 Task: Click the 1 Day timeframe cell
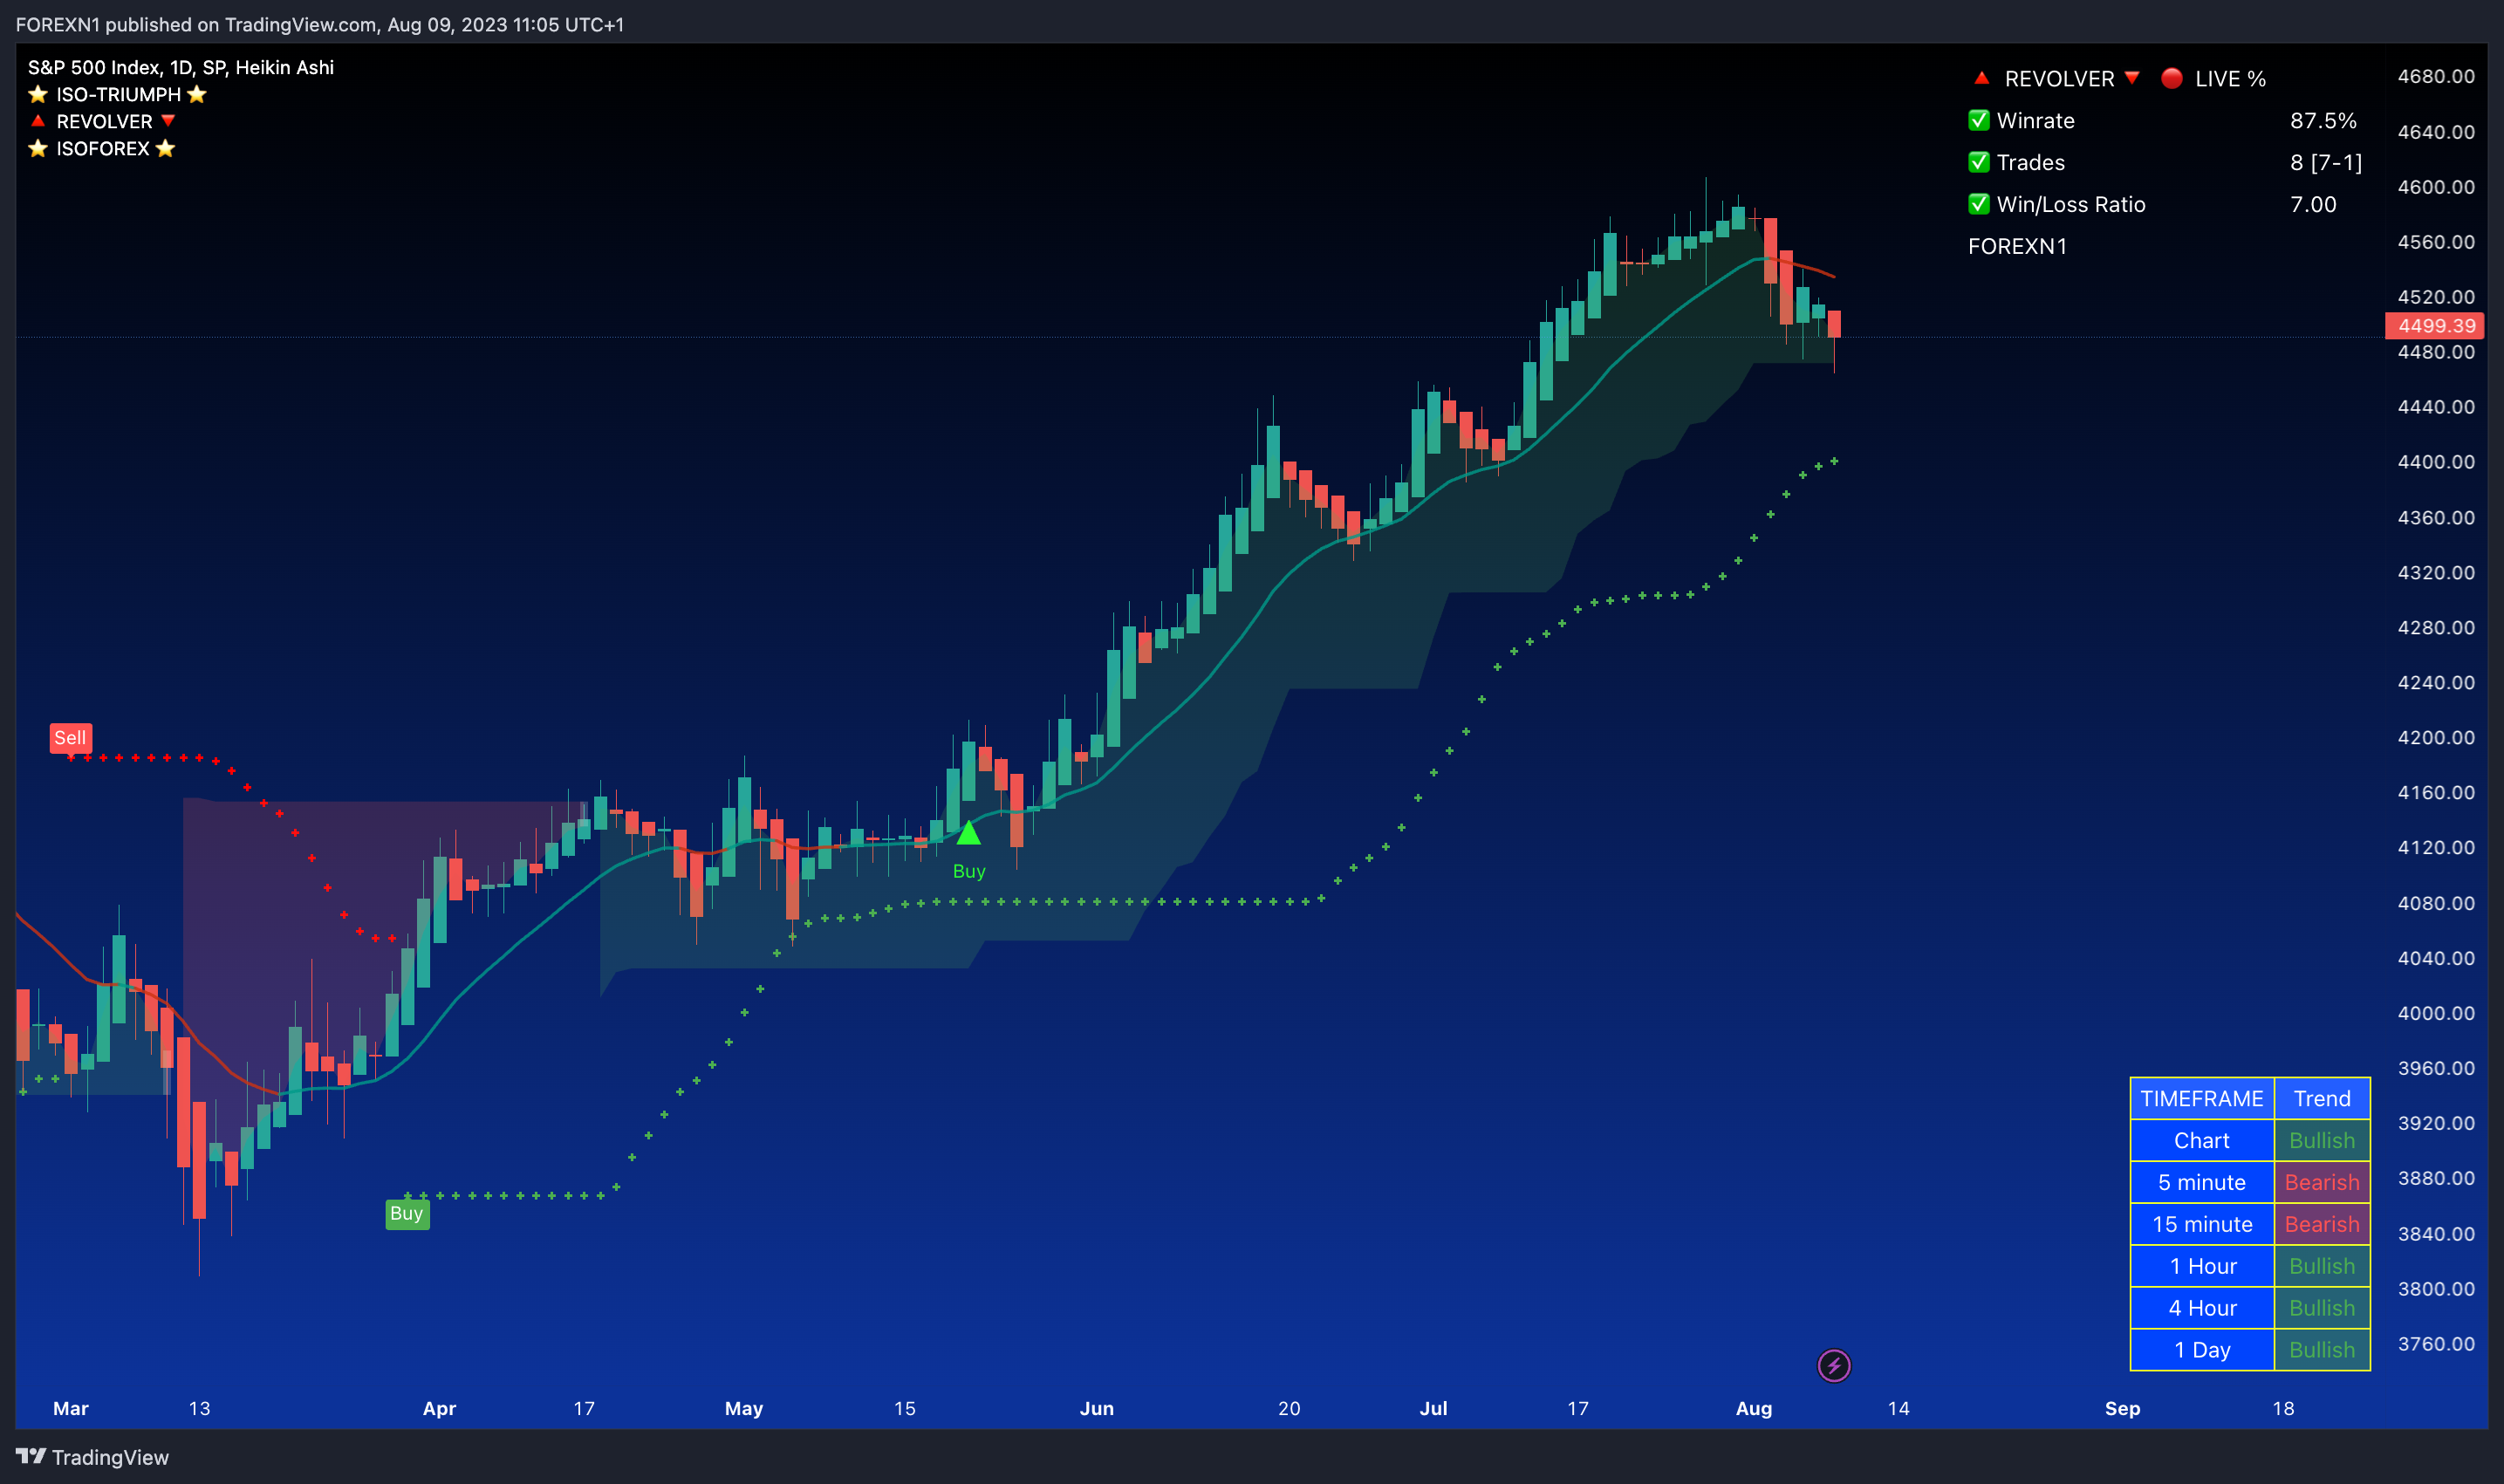(2202, 1350)
